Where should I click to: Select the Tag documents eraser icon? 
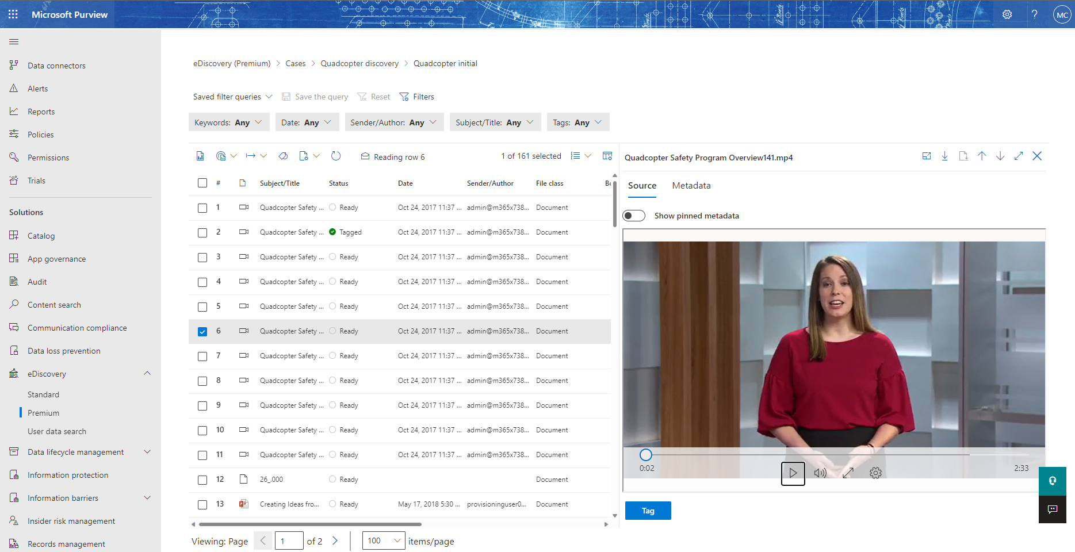pyautogui.click(x=283, y=156)
